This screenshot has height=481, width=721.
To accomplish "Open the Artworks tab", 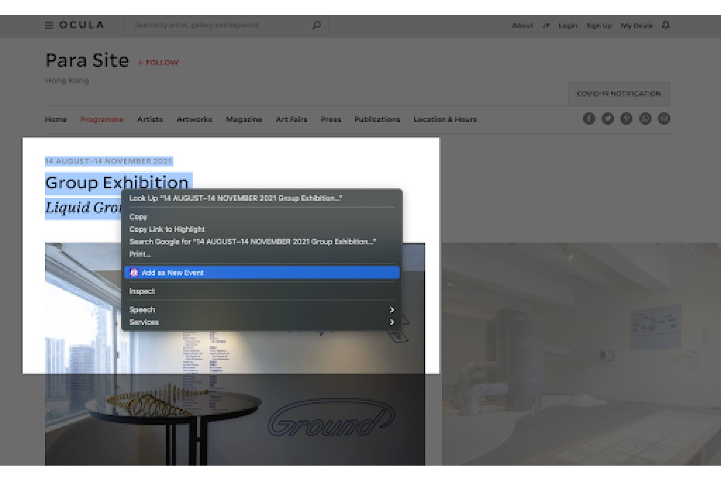I will click(194, 119).
